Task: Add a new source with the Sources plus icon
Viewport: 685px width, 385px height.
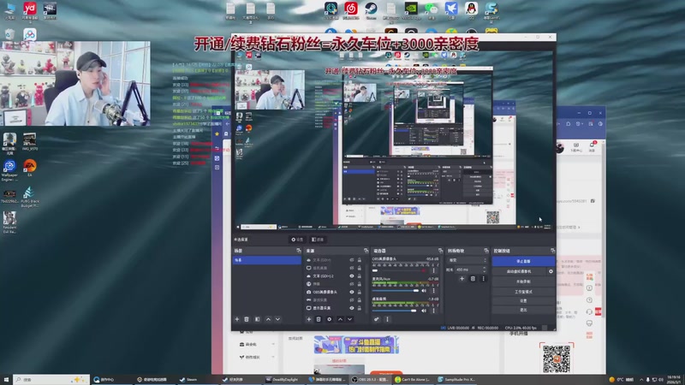Action: 309,319
